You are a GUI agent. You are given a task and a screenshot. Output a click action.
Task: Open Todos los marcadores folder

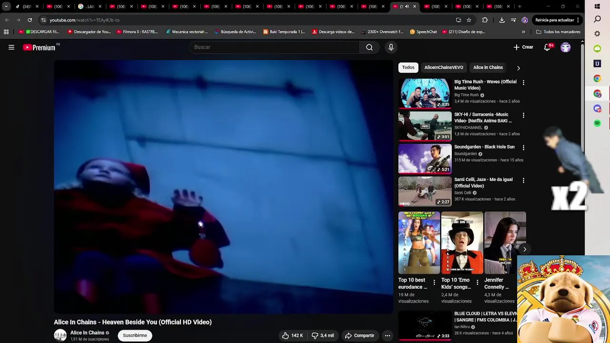coord(558,32)
